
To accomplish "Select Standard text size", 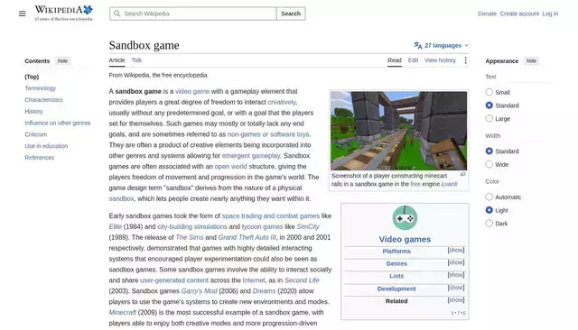I will click(x=489, y=105).
